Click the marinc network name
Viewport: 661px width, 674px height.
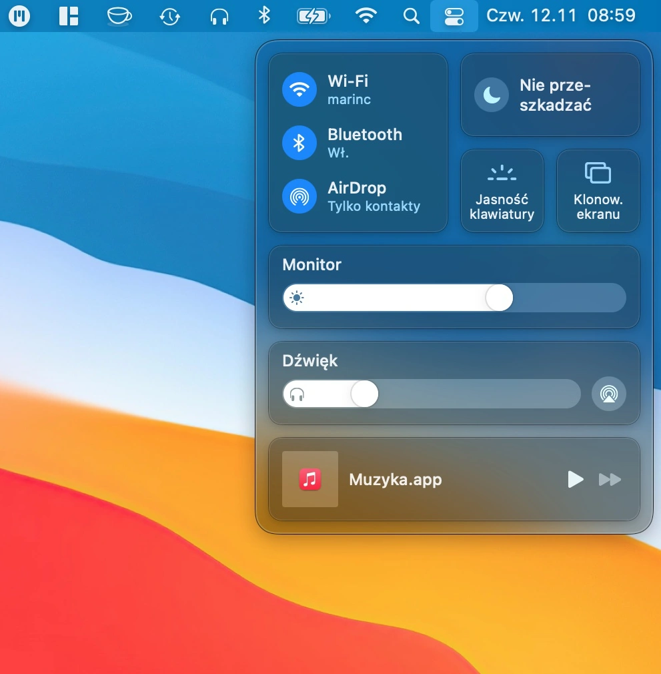350,99
